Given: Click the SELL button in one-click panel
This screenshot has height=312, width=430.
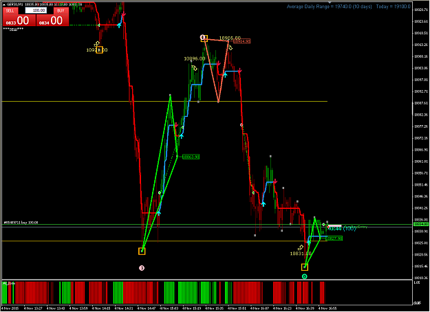Looking at the screenshot, I should tap(10, 11).
